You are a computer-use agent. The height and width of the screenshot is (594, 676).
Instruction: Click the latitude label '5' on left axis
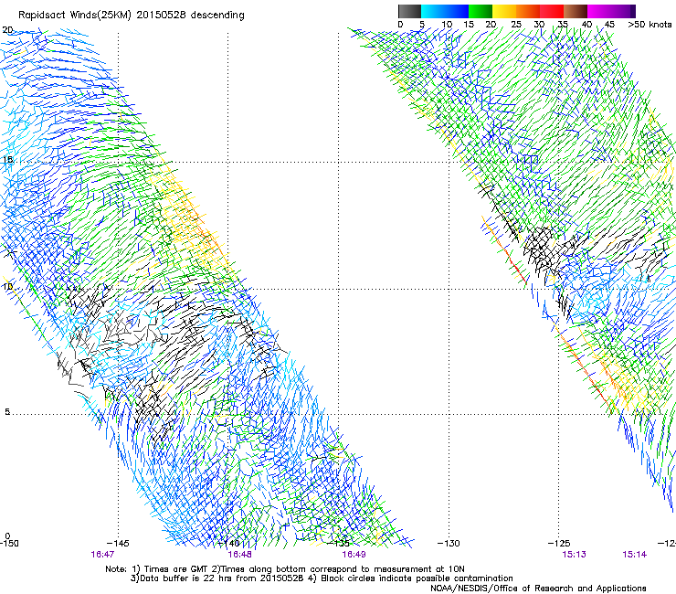coord(7,412)
